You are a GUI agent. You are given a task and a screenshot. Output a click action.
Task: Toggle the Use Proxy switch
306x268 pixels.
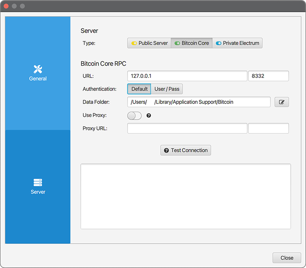click(x=134, y=116)
